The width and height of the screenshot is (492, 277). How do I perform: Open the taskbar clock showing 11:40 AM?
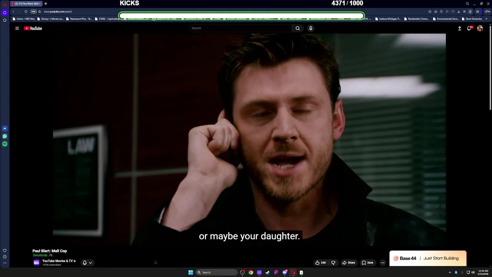[483, 272]
